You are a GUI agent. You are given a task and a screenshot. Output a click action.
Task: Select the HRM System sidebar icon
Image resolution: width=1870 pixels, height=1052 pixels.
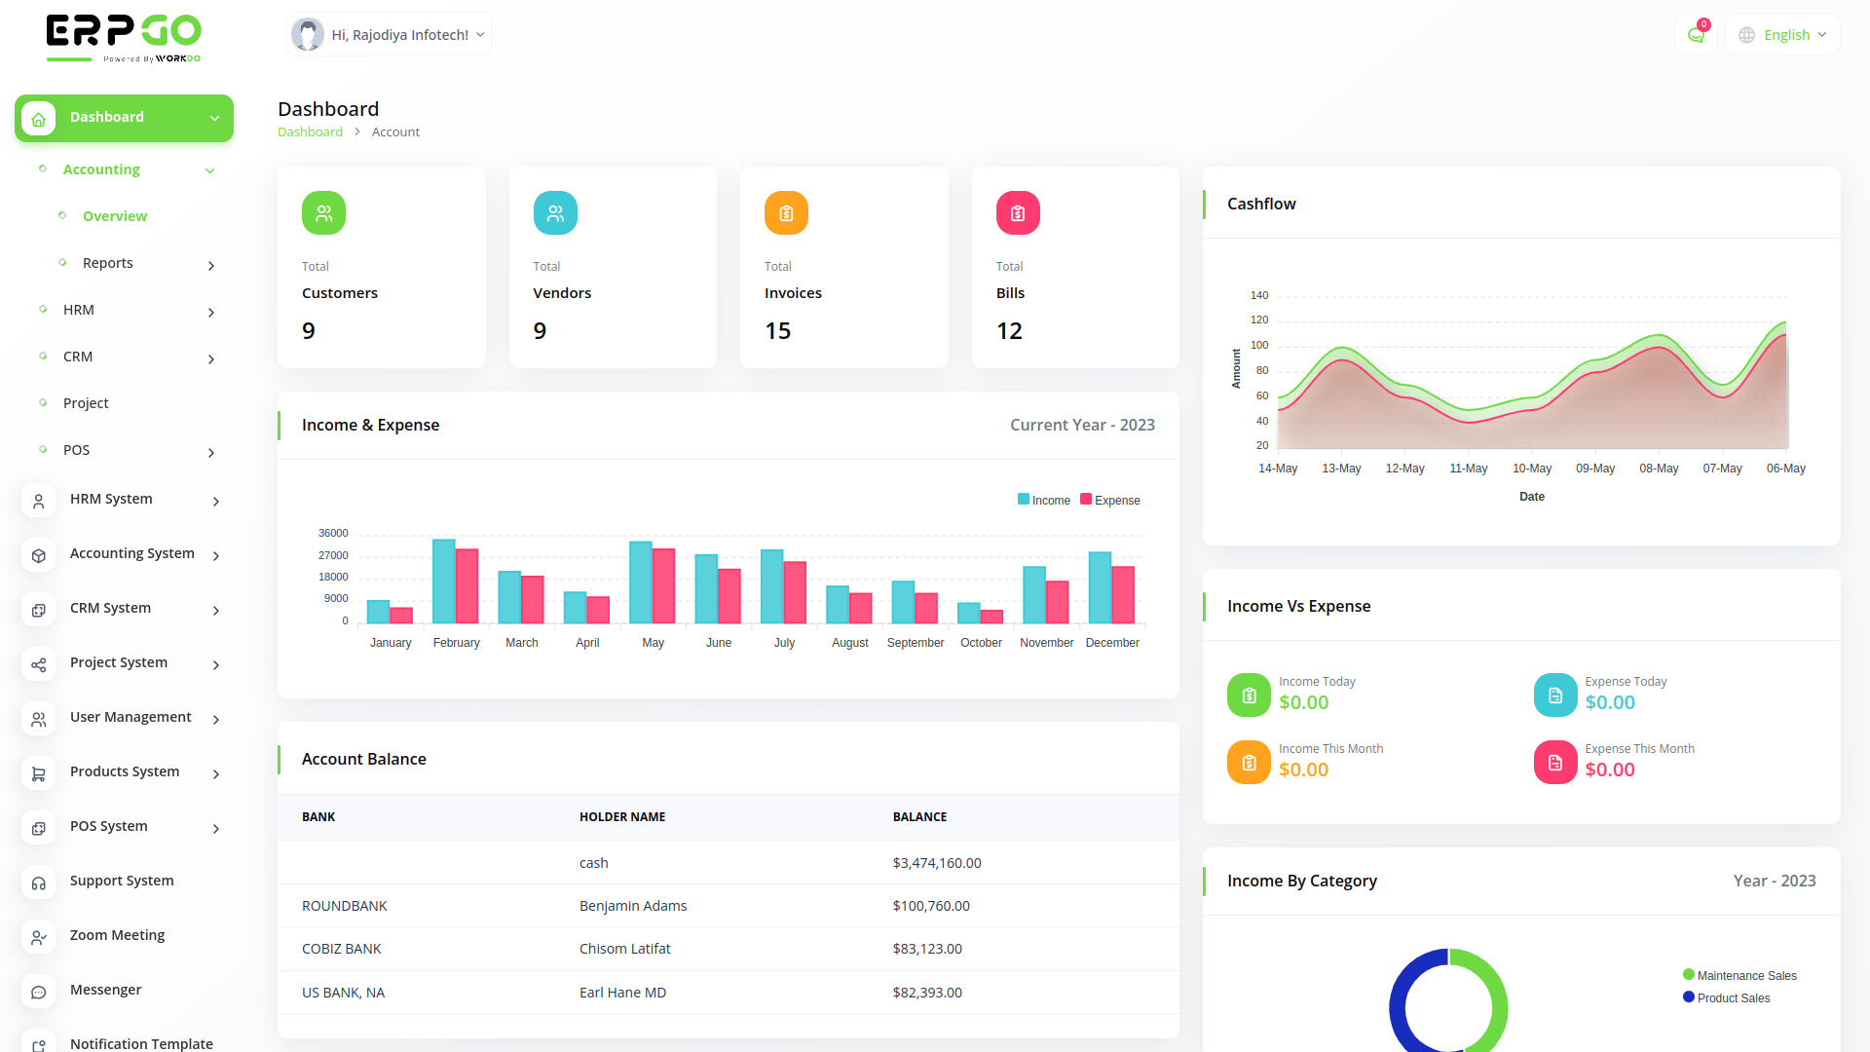click(39, 501)
